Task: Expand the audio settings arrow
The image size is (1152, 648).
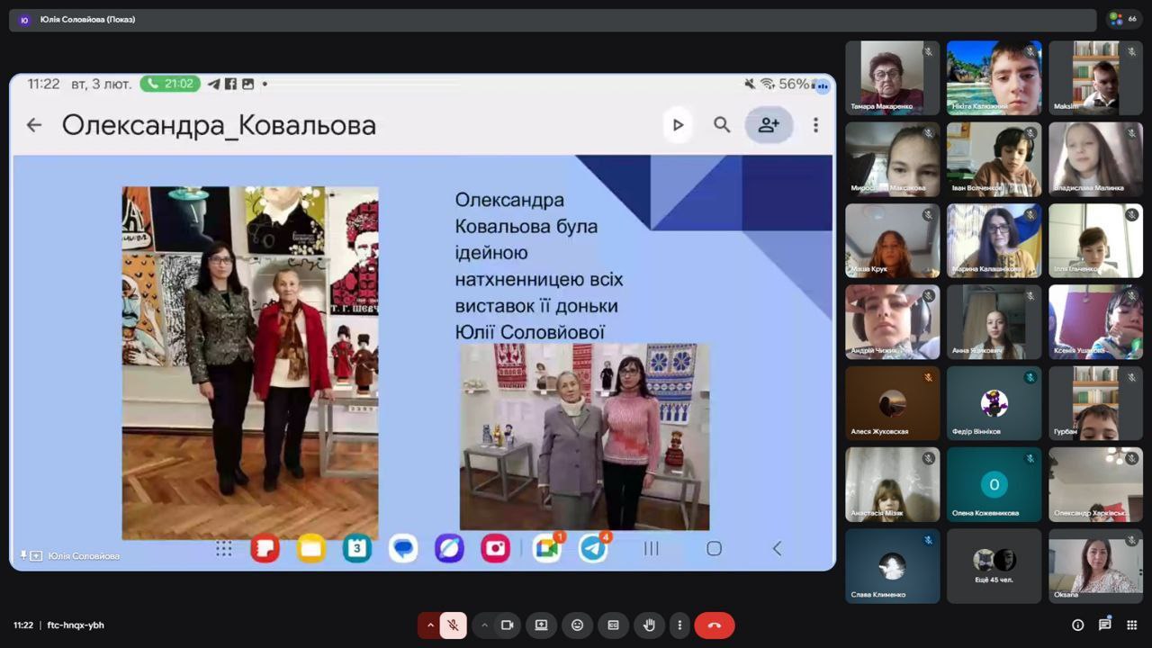Action: click(430, 625)
